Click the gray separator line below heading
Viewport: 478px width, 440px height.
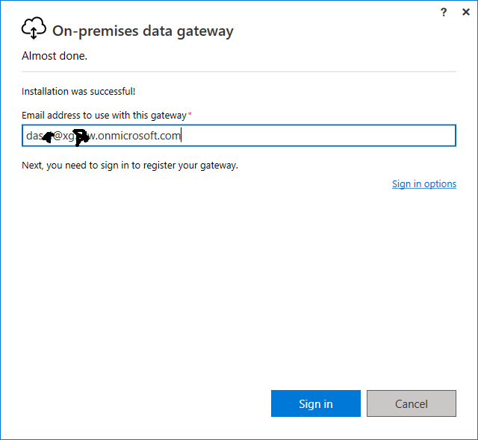tap(239, 72)
